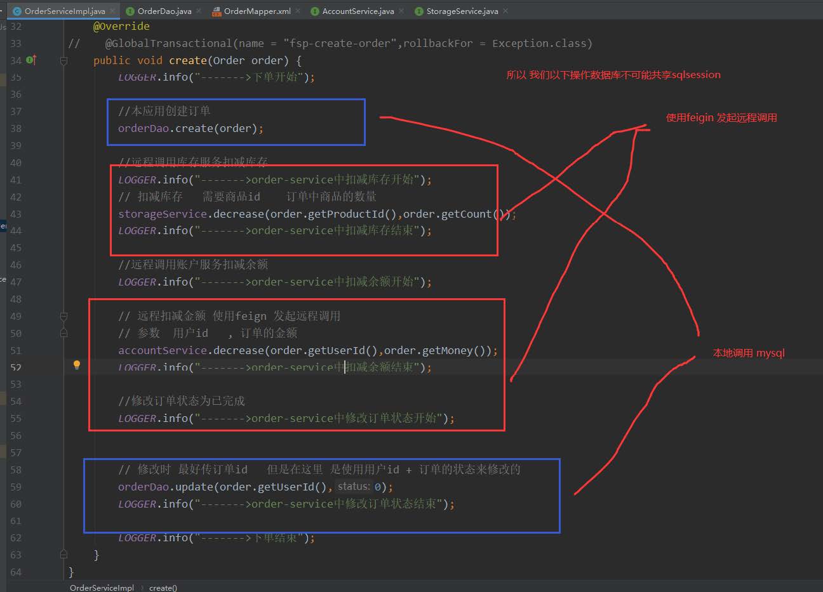Click the orderDao.update call on line 59
This screenshot has width=823, height=592.
tap(255, 487)
